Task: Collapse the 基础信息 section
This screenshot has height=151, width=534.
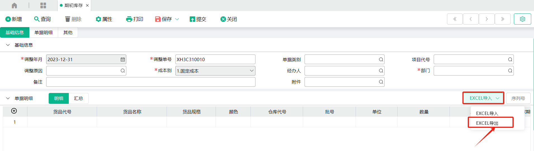Action: pos(8,45)
